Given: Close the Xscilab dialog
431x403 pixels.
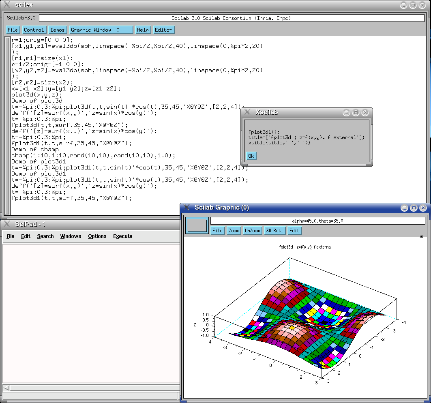Looking at the screenshot, I should tap(365, 112).
